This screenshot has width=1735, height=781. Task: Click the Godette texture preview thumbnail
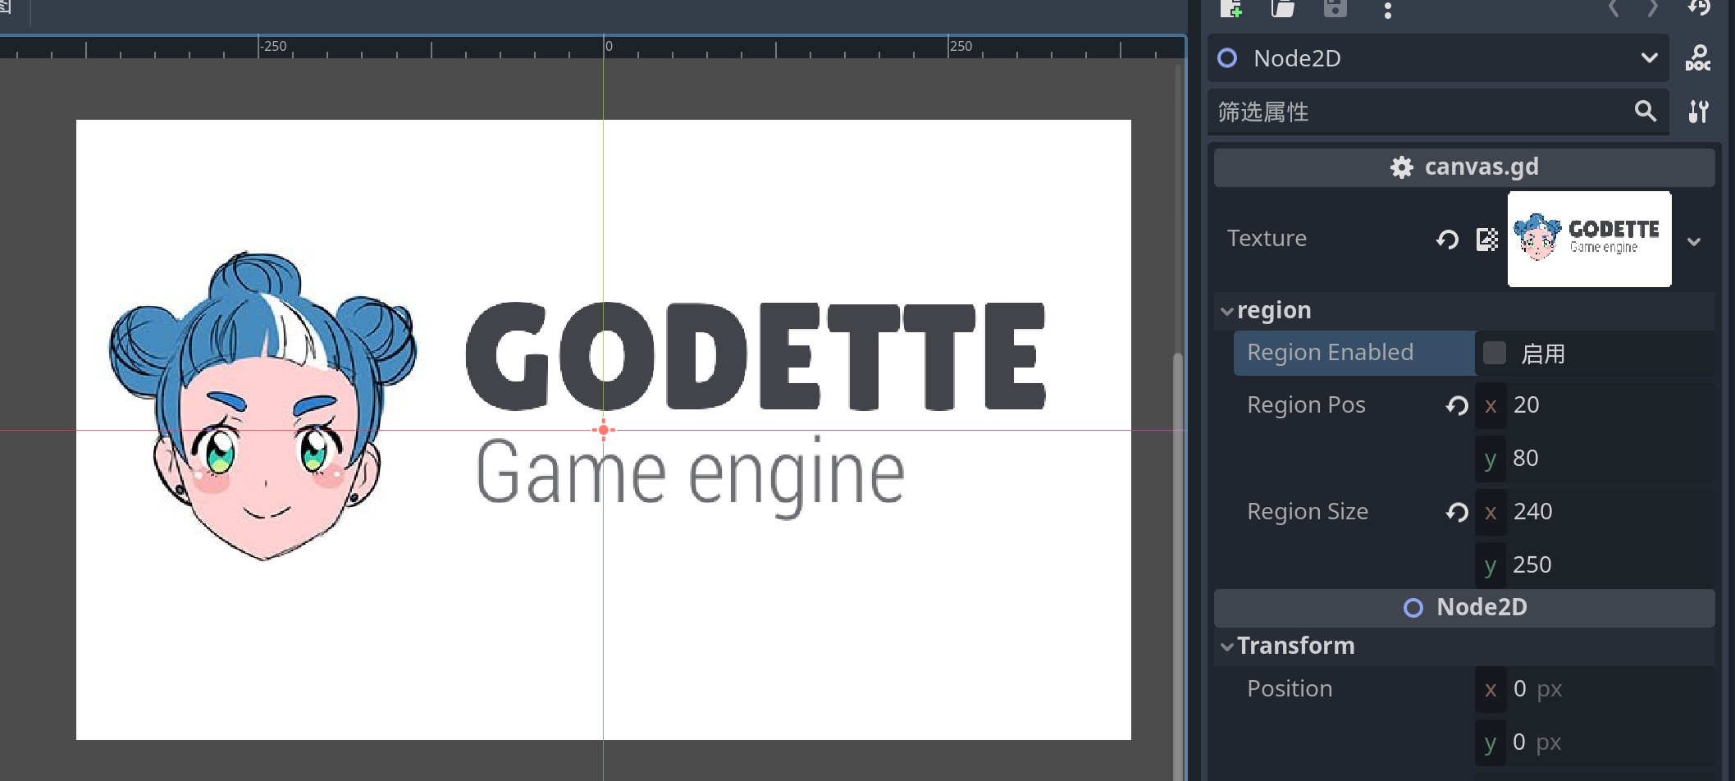click(x=1589, y=239)
